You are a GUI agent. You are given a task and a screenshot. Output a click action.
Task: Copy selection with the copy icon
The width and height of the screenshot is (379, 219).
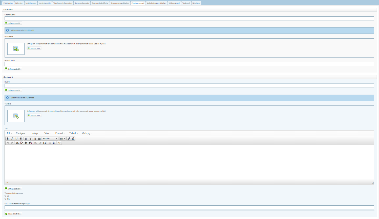pos(22,143)
